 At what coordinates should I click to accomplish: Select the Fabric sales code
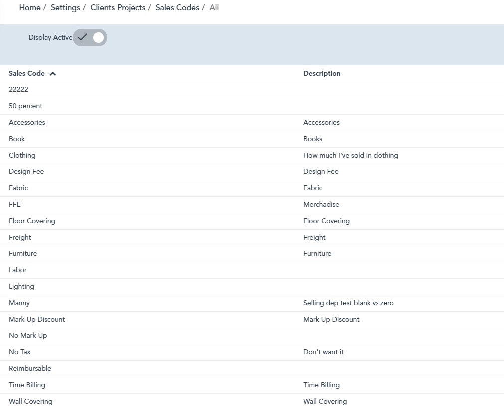click(18, 188)
